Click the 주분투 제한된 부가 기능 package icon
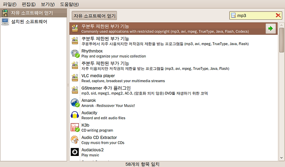Screen dimensions: 285x167 75,66
